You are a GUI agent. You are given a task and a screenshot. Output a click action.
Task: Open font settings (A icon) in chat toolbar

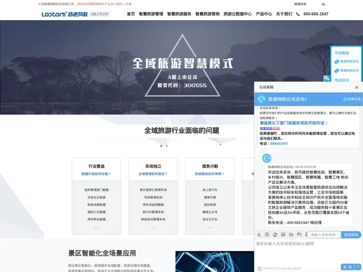(259, 235)
